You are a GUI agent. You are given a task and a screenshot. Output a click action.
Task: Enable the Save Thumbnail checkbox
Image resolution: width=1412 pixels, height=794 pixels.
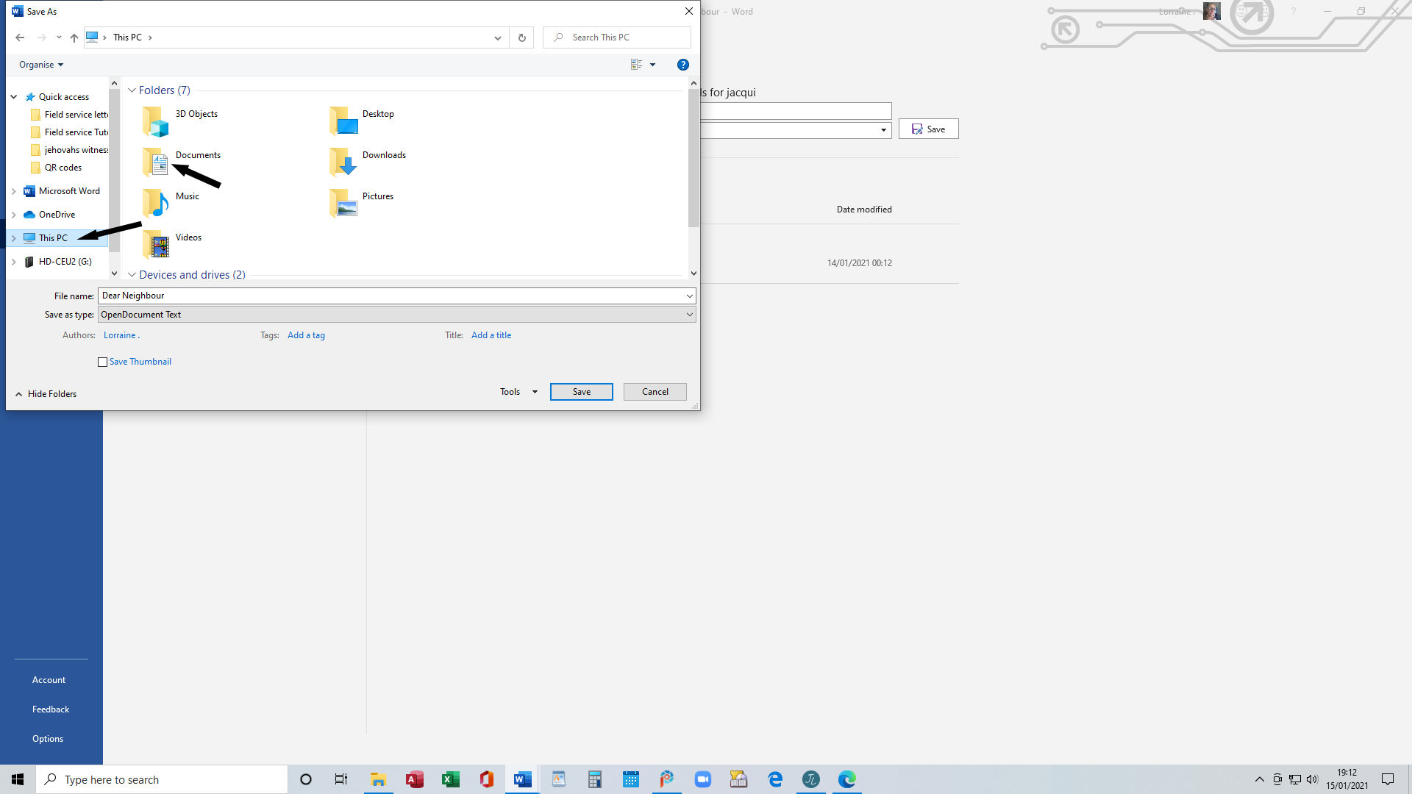tap(103, 362)
